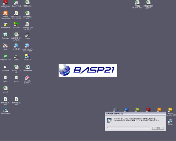The height and width of the screenshot is (141, 176).
Task: Select the bb21.xls shortcut at top right
Action: pyautogui.click(x=137, y=2)
